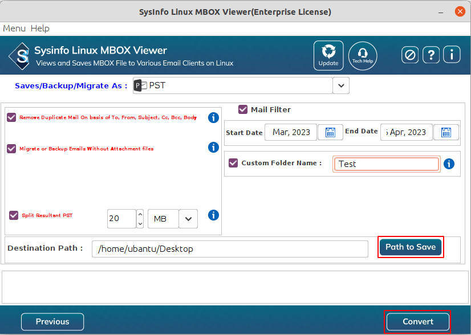Click the circle-slash icon in the header
The width and height of the screenshot is (471, 335).
tap(410, 55)
